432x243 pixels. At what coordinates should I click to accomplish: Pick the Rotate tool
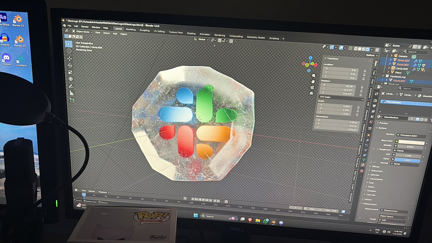point(69,65)
